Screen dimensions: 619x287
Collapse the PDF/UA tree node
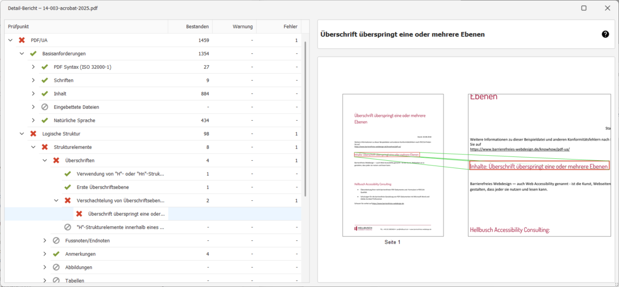[11, 40]
